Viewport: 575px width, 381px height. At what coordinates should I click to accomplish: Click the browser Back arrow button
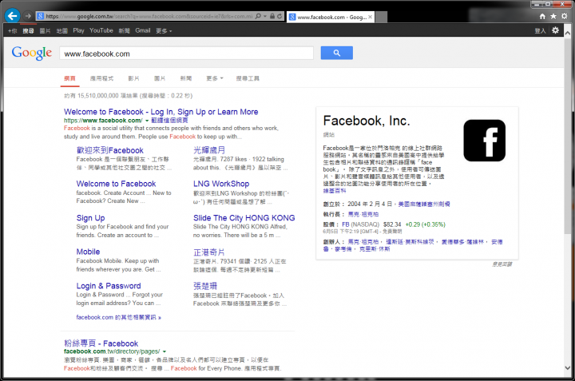tap(13, 16)
